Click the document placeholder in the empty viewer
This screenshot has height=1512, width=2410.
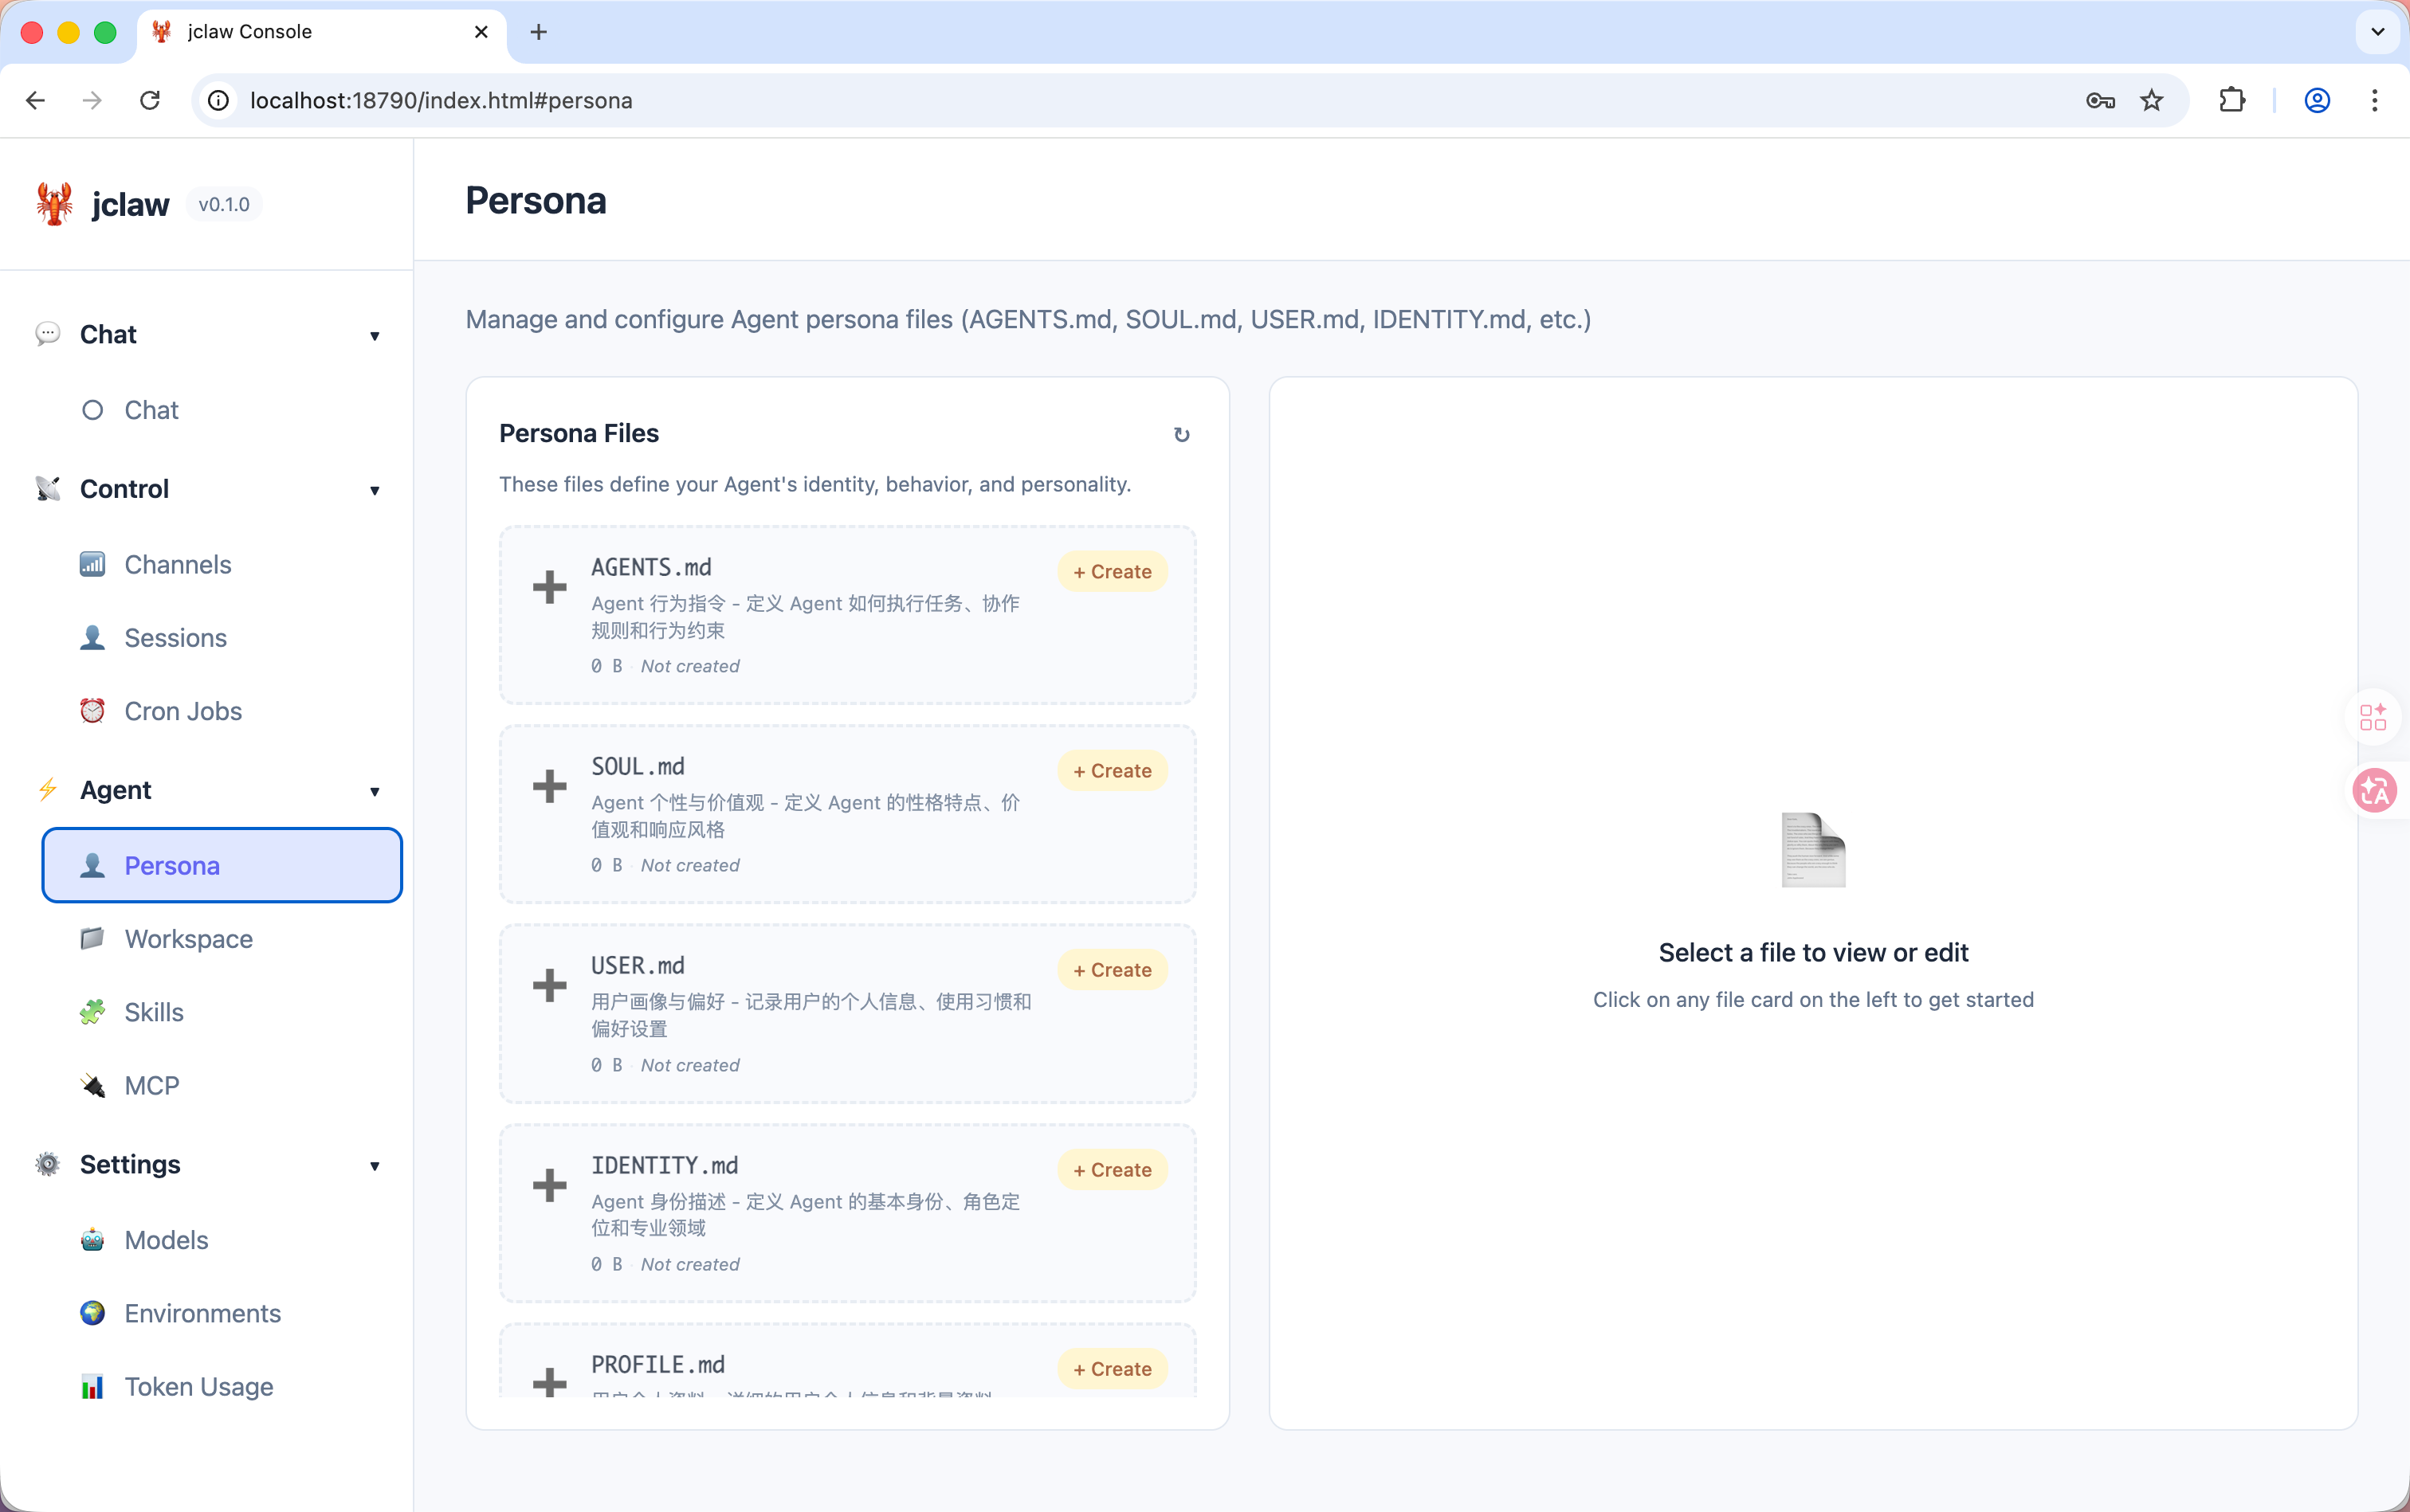1813,850
